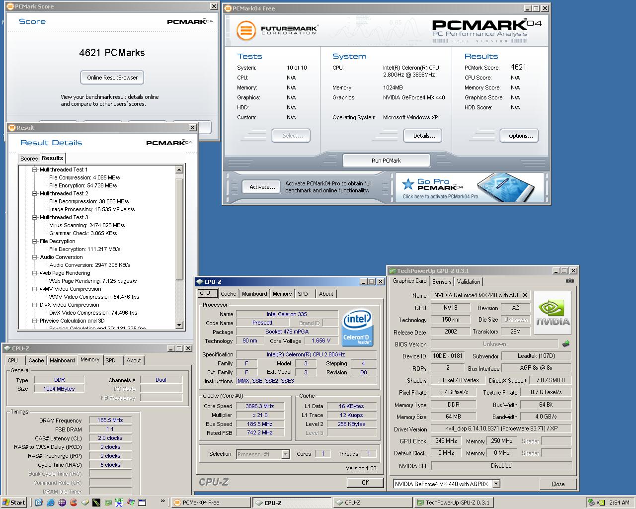Collapse the File Decryption tree node
The image size is (636, 509).
[35, 241]
